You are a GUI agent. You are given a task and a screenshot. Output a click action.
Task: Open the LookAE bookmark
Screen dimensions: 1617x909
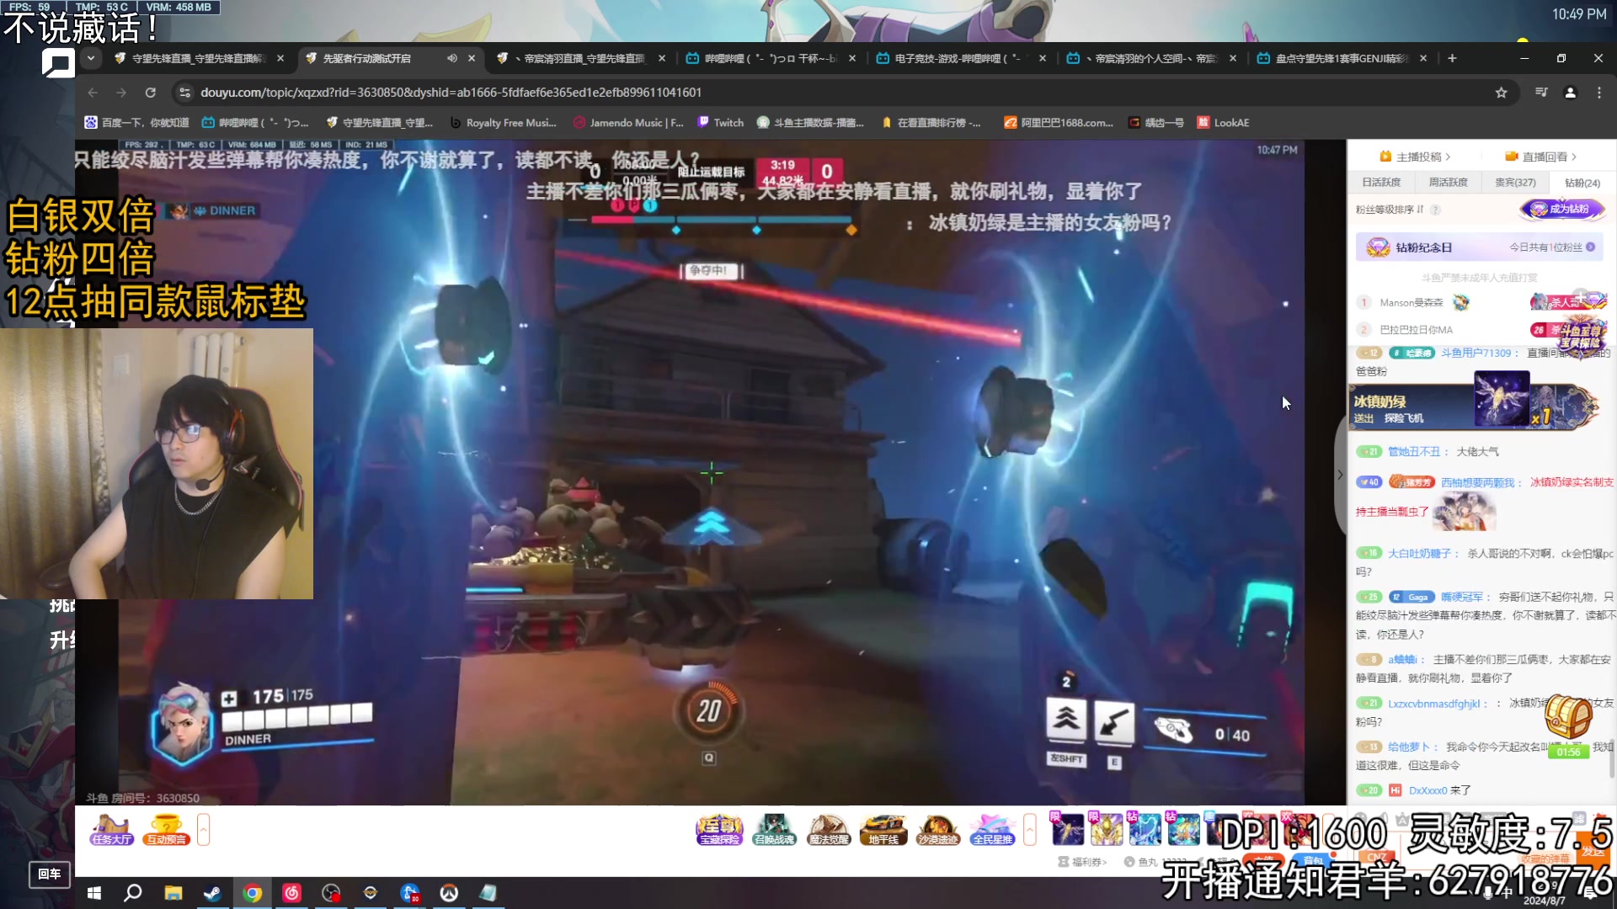1224,123
